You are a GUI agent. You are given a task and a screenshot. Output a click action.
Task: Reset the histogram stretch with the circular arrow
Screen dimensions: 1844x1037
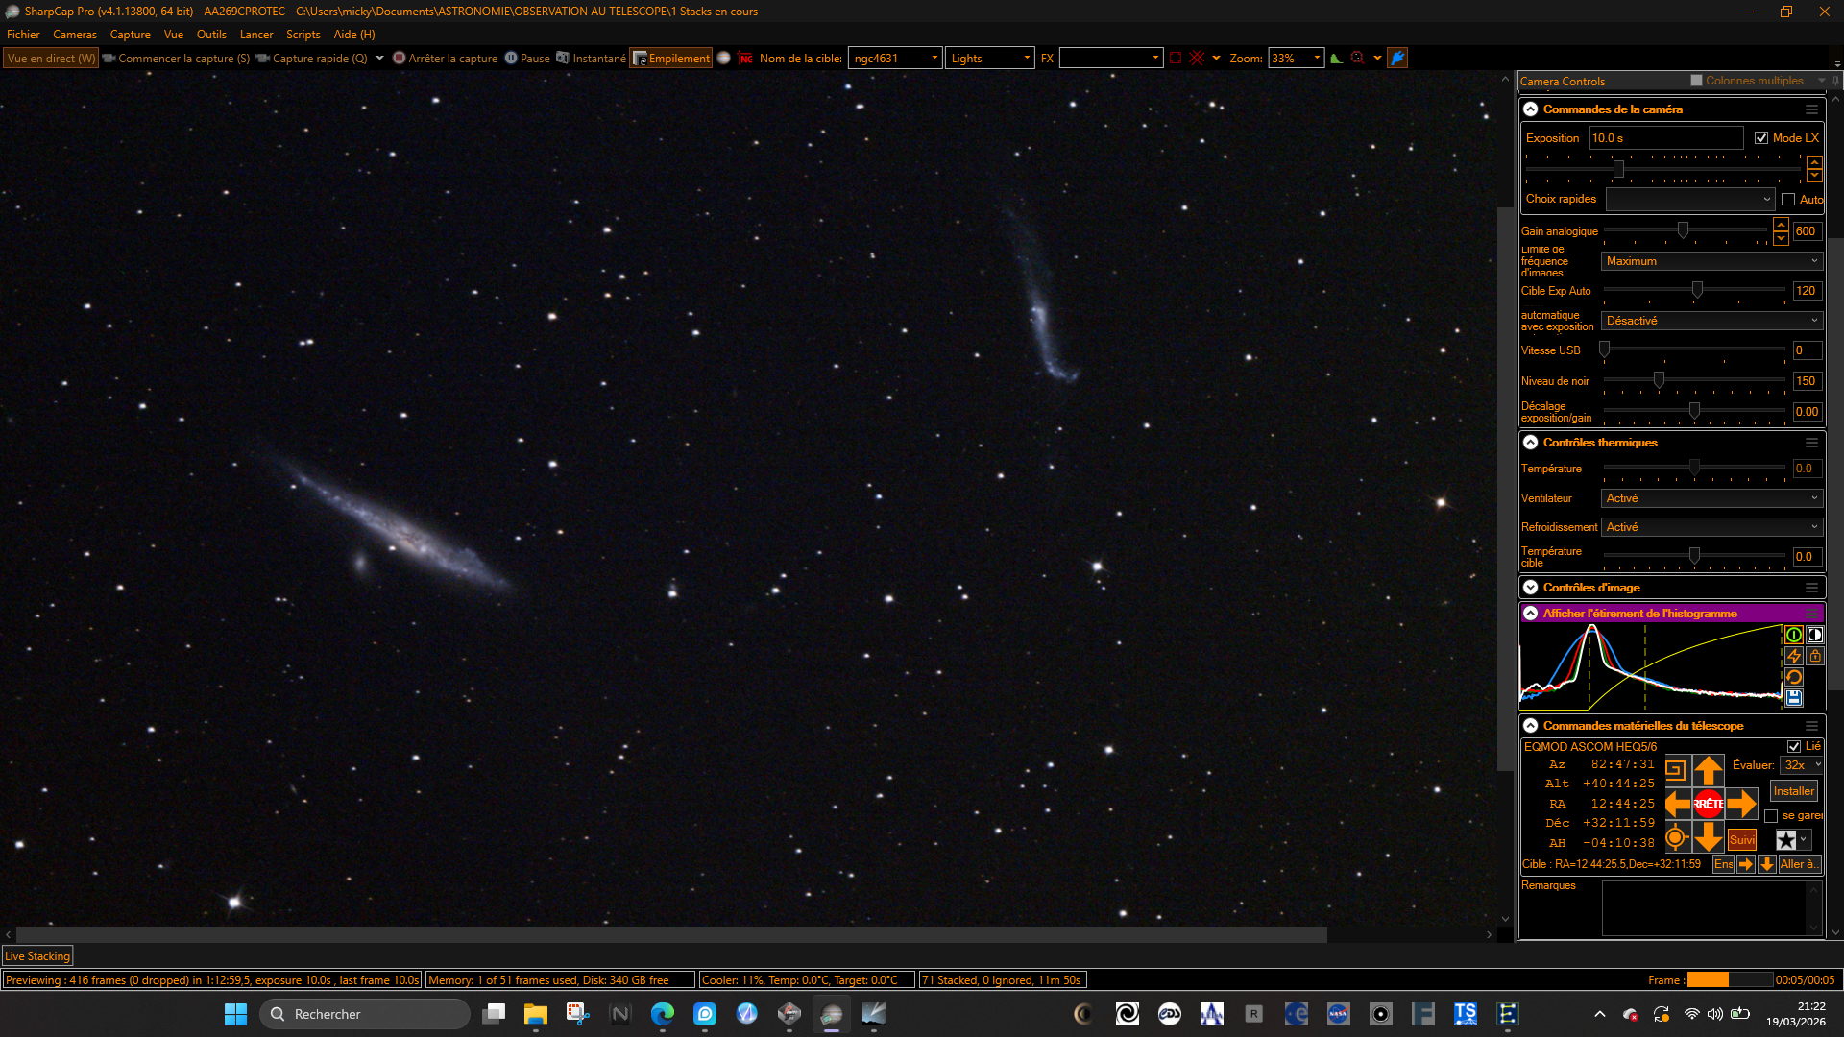tap(1793, 677)
